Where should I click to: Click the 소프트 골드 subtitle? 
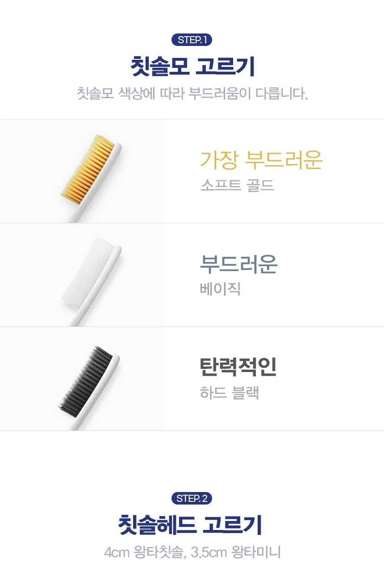(x=237, y=185)
